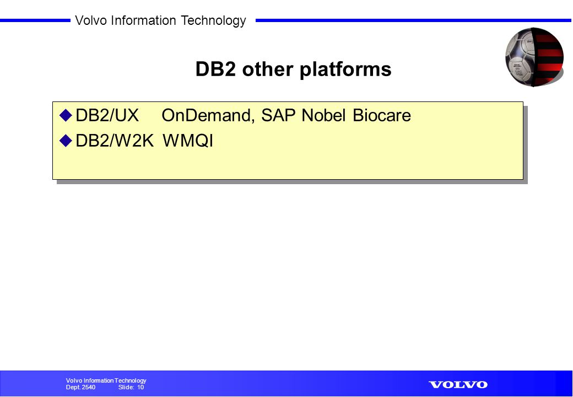Click the 'DB2/W2K' text

115,141
